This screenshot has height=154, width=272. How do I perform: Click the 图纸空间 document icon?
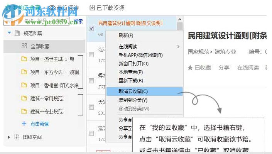click(17, 137)
